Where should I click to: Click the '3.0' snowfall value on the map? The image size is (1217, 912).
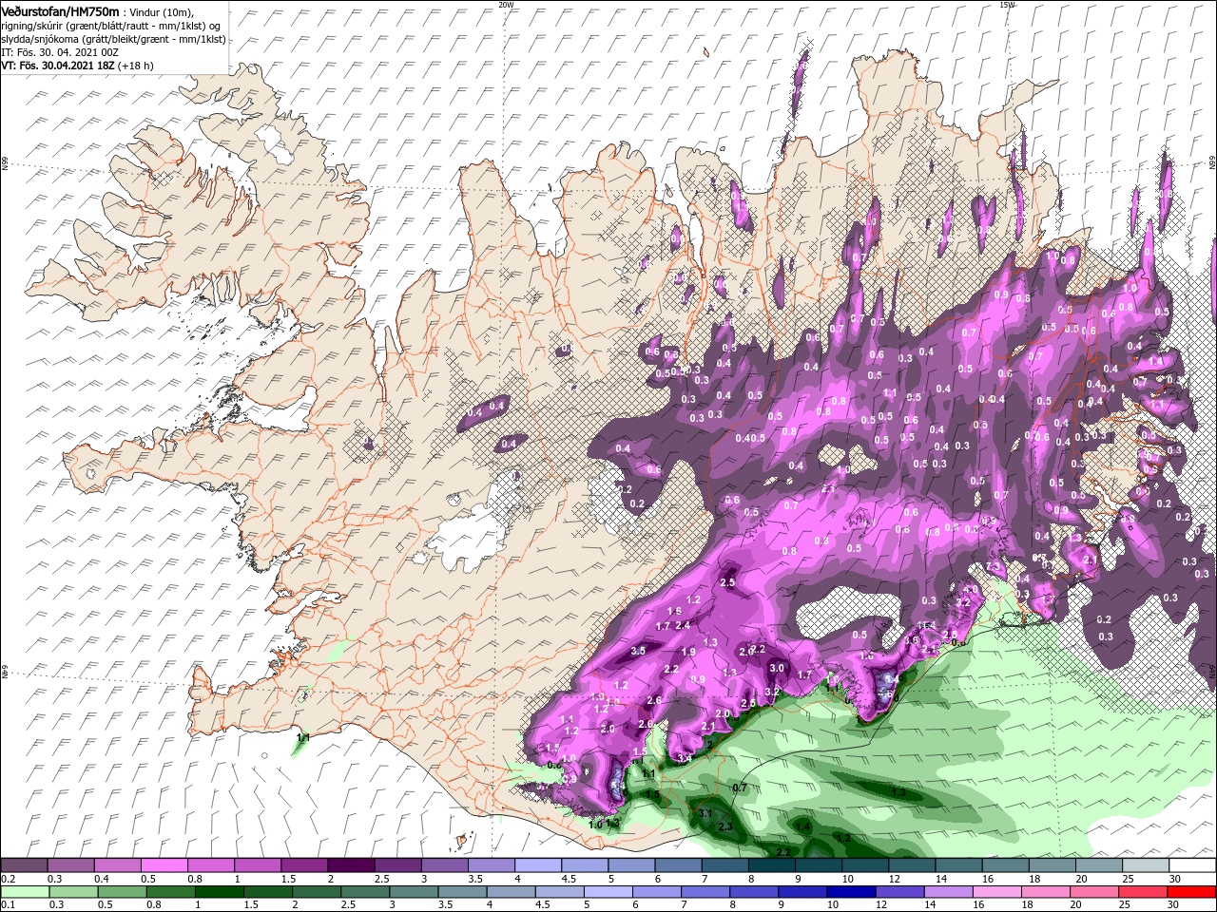pos(777,668)
